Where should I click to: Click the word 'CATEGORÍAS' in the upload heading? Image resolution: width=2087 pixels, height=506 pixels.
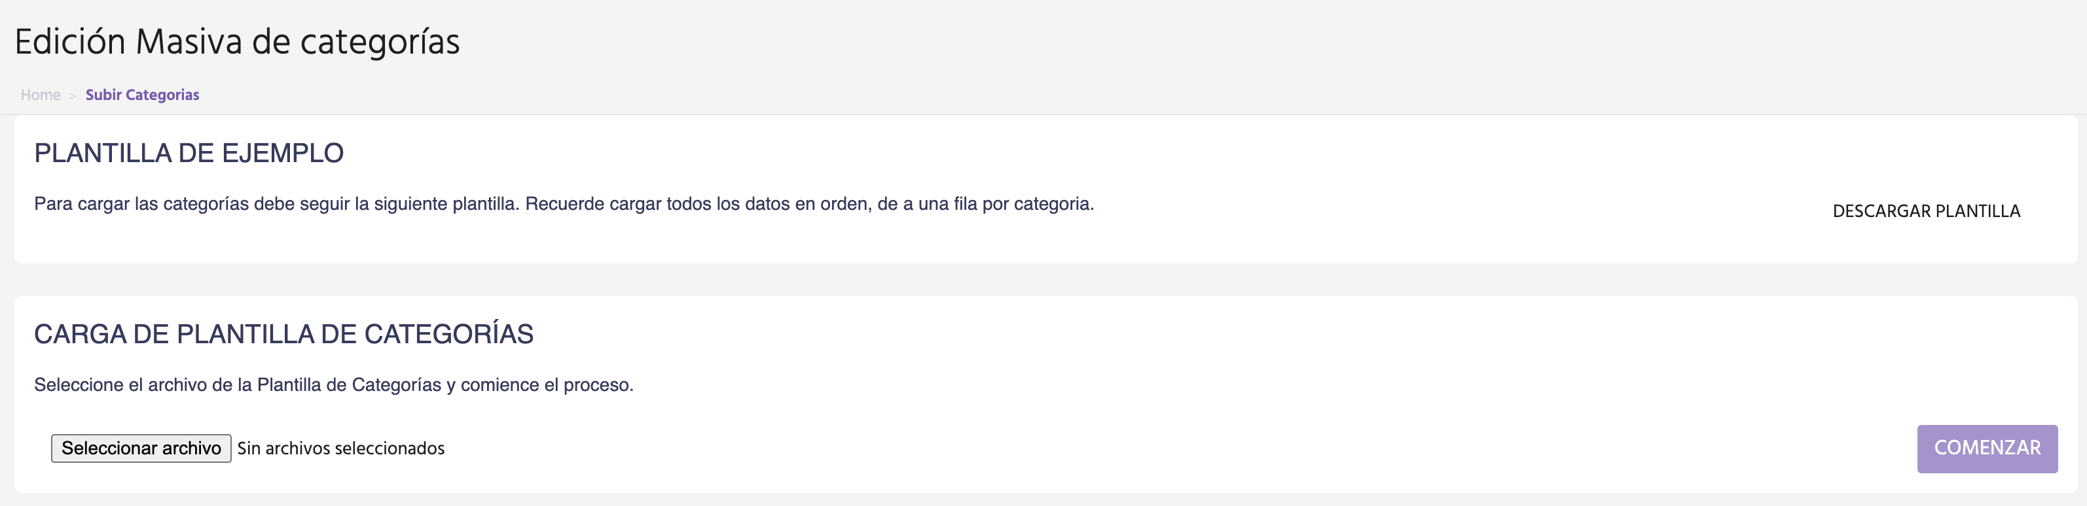(448, 334)
